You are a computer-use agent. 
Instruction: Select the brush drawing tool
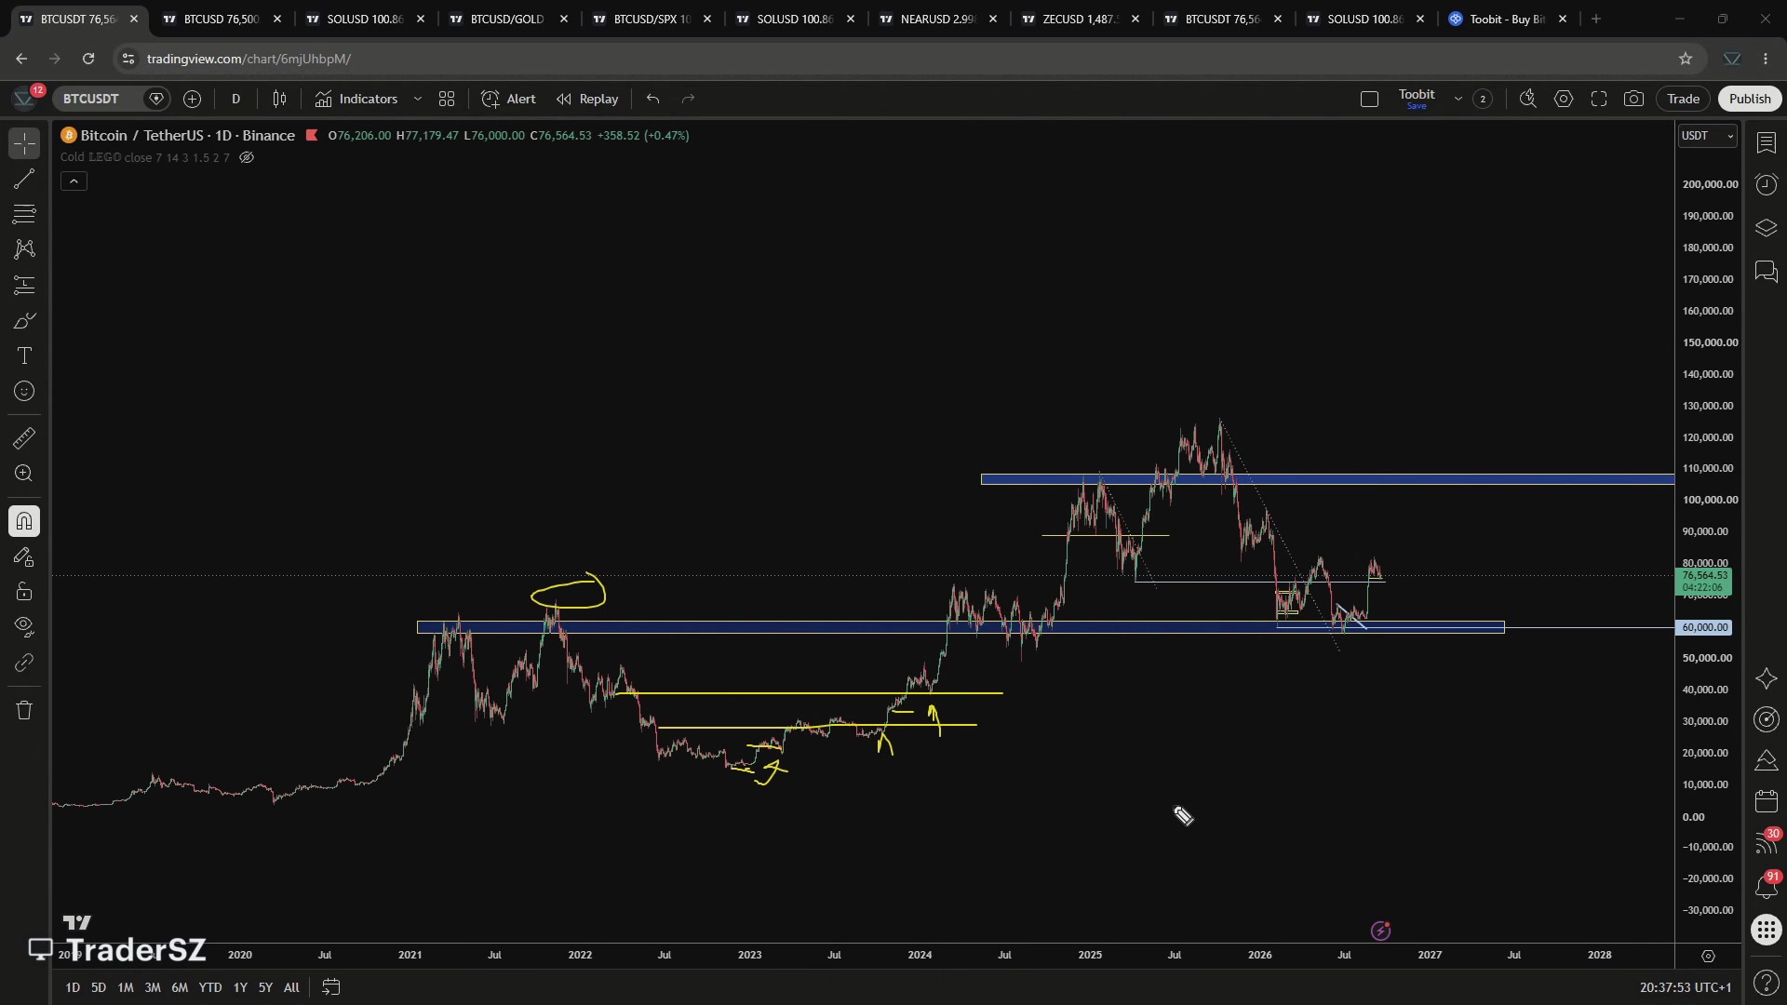[x=24, y=321]
